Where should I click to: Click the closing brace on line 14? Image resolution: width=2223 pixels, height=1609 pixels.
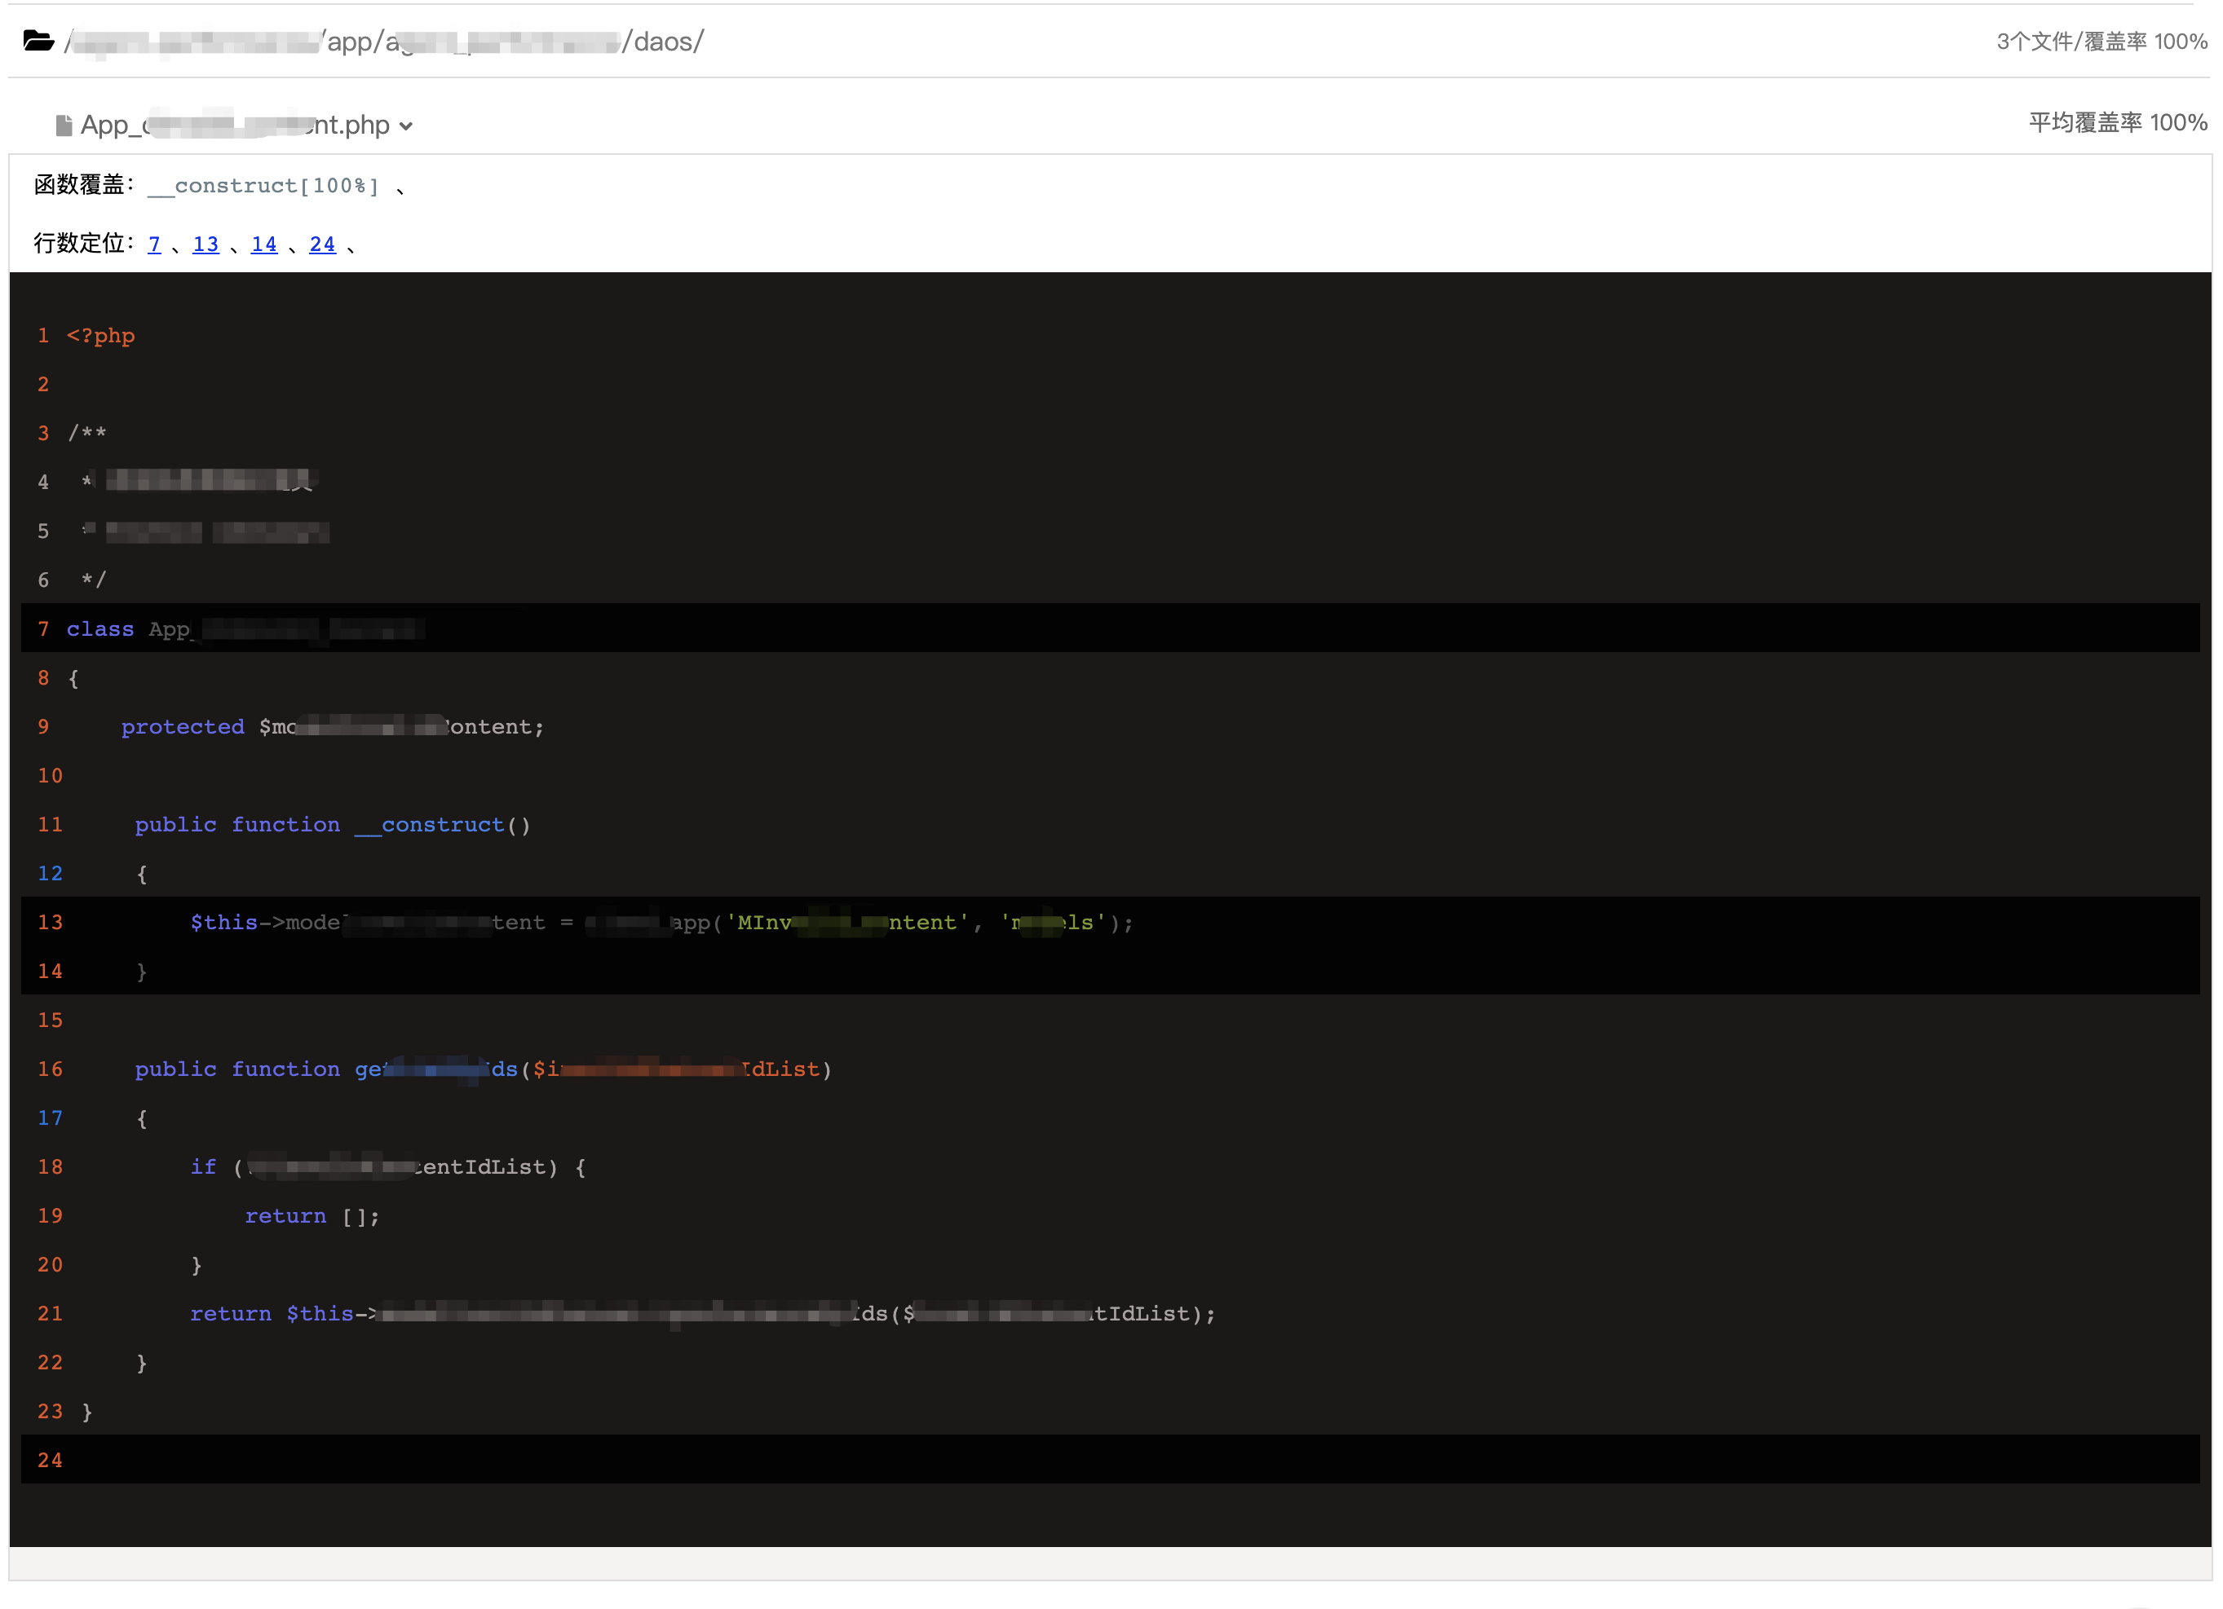click(142, 971)
